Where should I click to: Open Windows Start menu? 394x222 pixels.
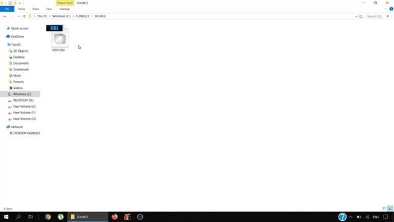point(6,216)
